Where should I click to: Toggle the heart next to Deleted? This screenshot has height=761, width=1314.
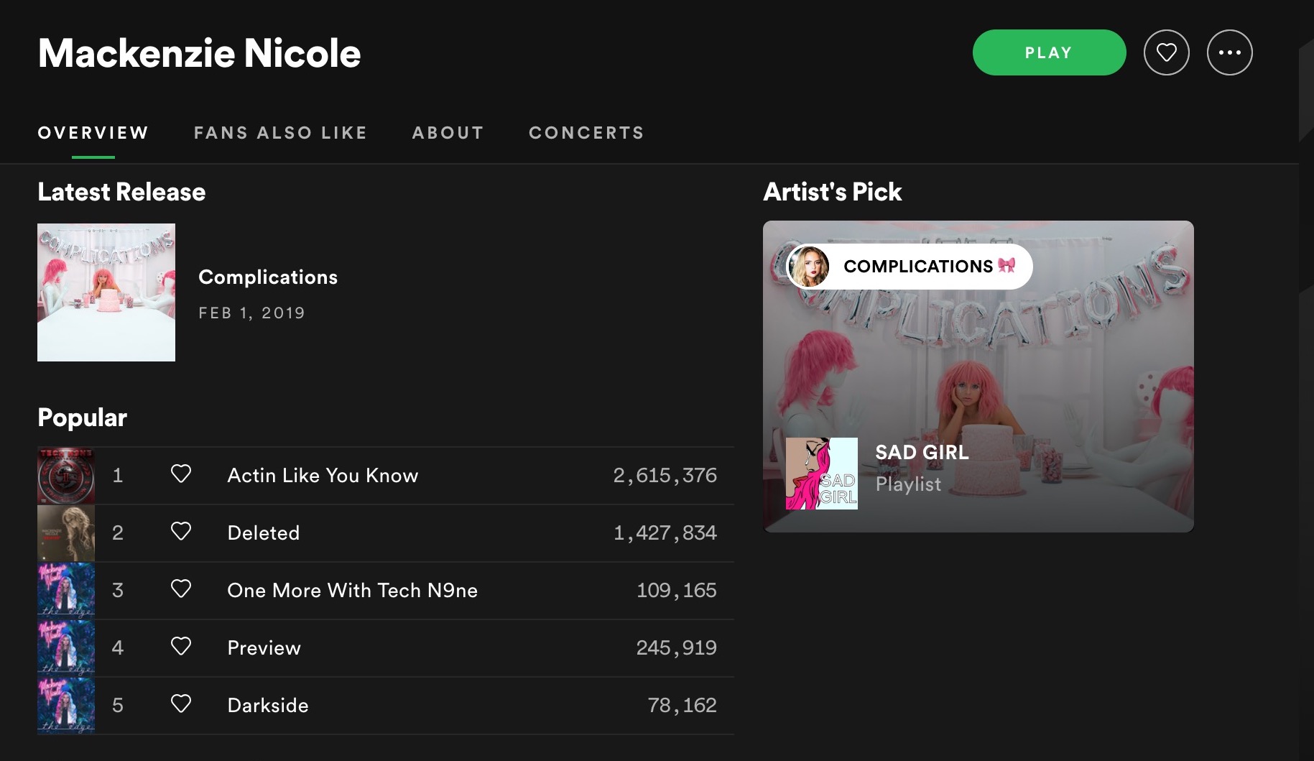(181, 531)
